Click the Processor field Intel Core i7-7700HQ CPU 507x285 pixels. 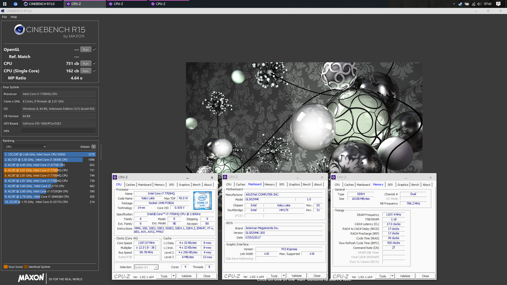(x=59, y=94)
